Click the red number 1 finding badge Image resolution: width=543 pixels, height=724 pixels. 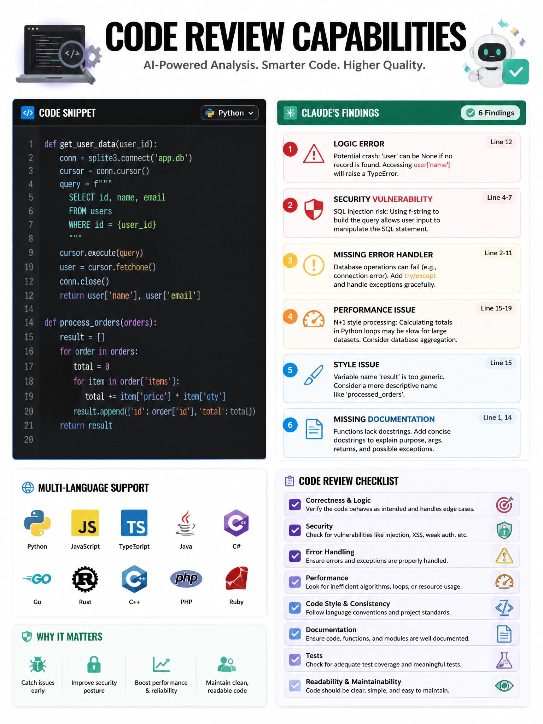click(290, 149)
